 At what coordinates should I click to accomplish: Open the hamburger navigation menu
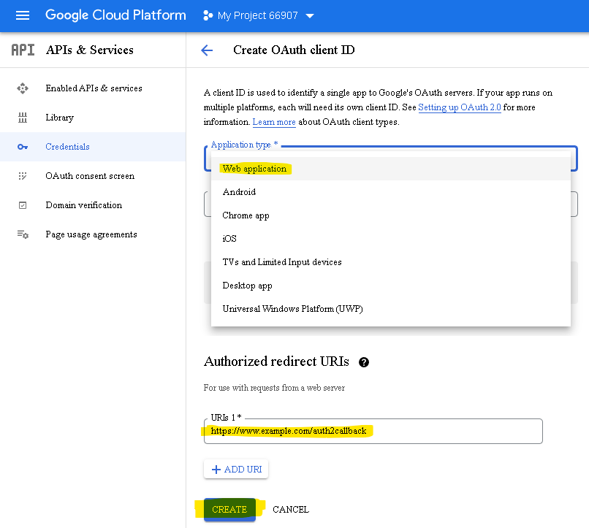pos(23,15)
